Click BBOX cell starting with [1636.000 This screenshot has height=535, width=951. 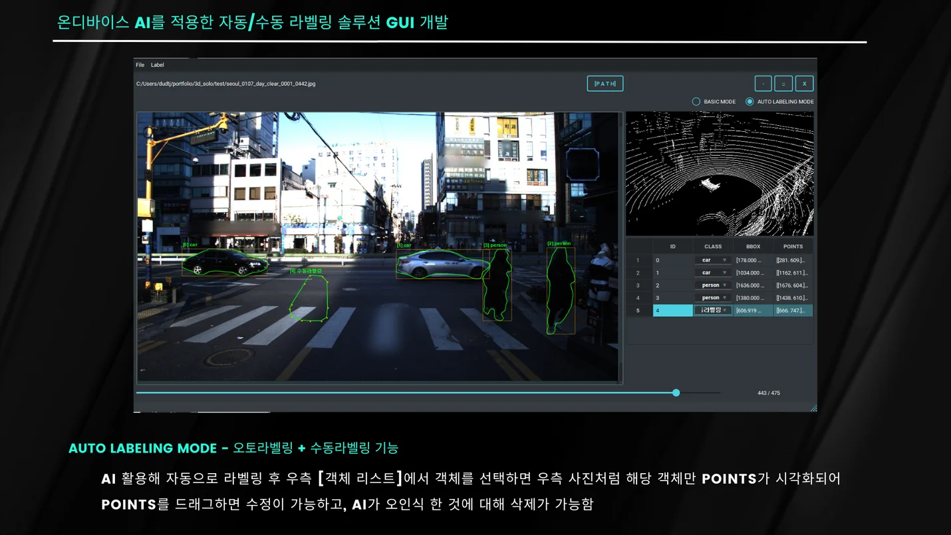tap(753, 285)
